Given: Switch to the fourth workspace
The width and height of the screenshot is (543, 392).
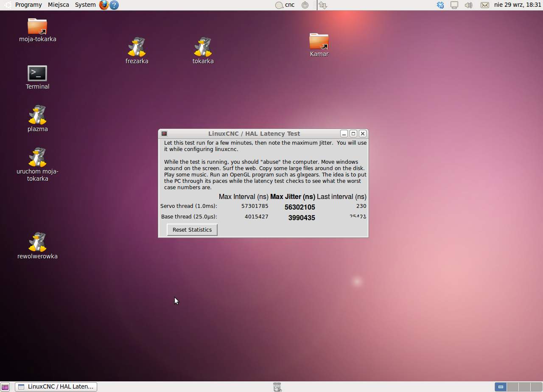Looking at the screenshot, I should 536,387.
